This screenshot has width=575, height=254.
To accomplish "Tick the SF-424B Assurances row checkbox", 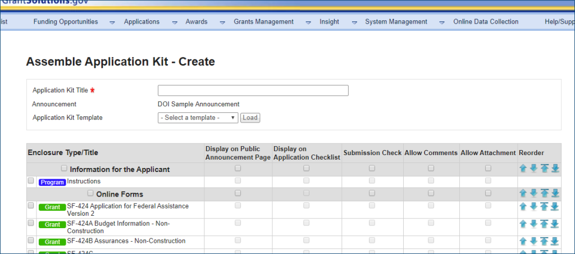I will [31, 241].
